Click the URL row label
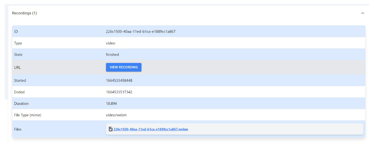The image size is (369, 144). (x=17, y=68)
